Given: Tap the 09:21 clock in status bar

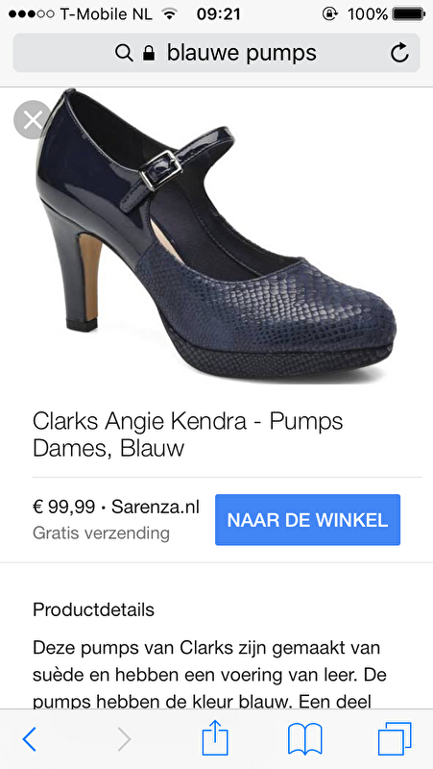Looking at the screenshot, I should tap(219, 14).
